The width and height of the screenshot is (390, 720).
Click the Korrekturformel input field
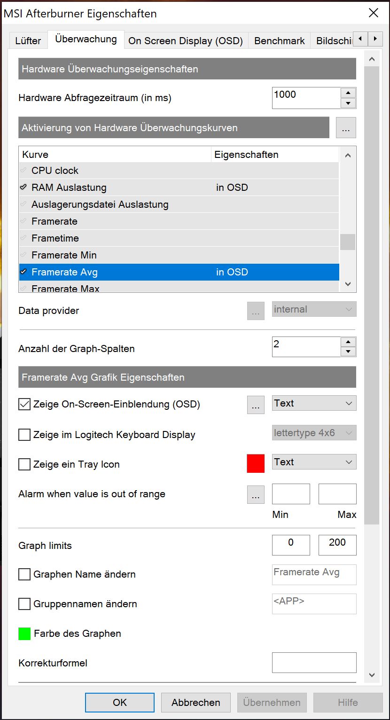tap(314, 663)
